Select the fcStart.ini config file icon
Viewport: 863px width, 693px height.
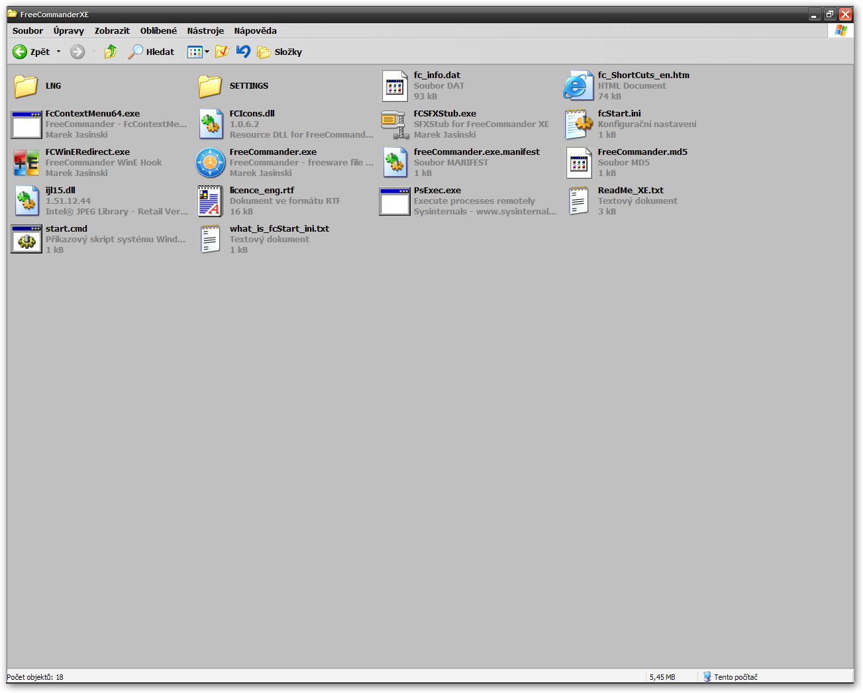tap(579, 124)
